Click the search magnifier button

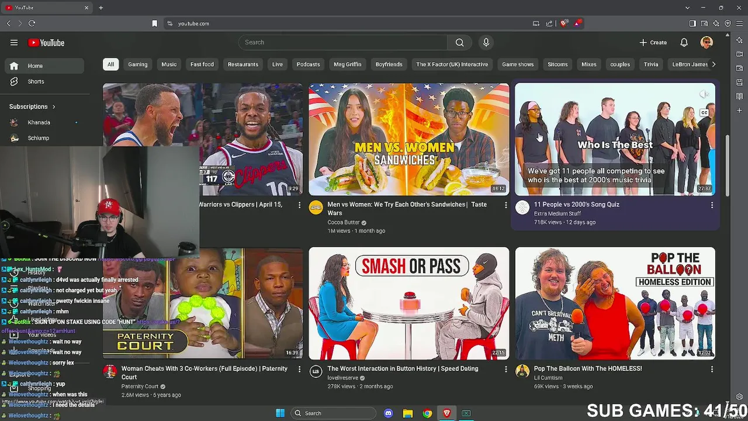tap(459, 42)
